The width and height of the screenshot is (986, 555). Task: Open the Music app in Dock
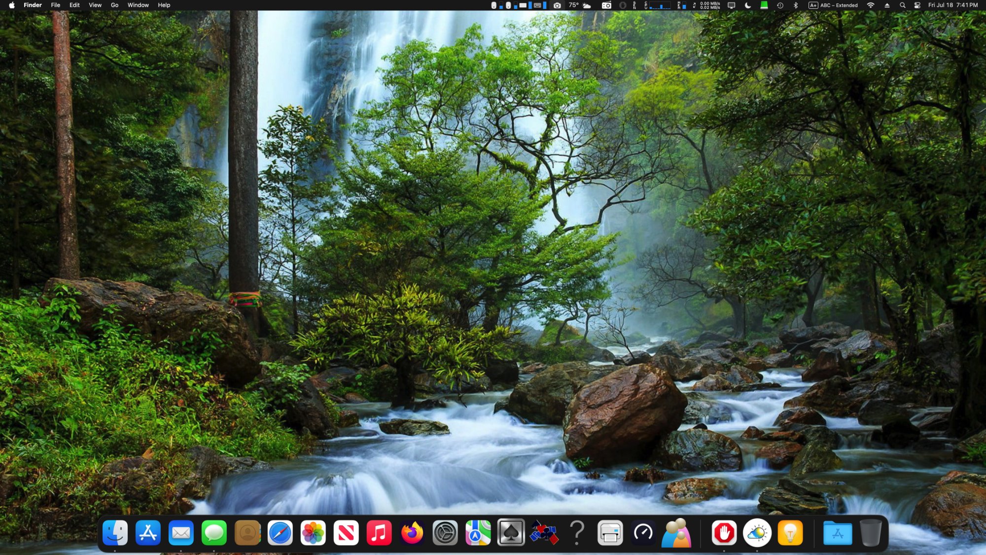tap(379, 533)
